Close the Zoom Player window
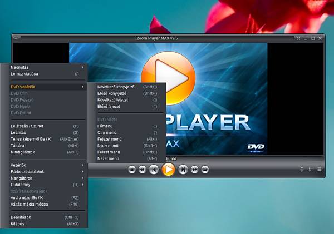This screenshot has height=234, width=334. tap(320, 38)
